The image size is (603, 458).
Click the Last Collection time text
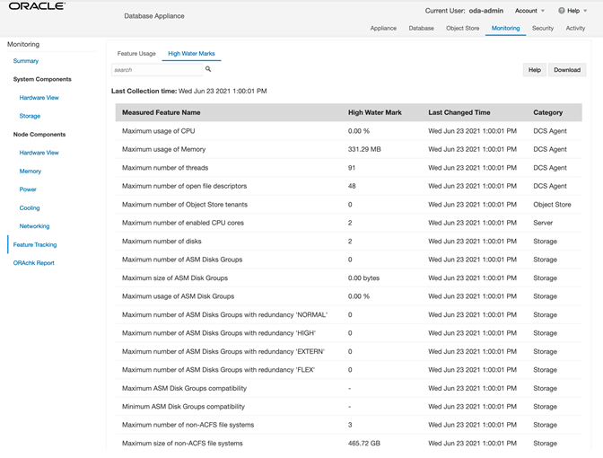188,92
